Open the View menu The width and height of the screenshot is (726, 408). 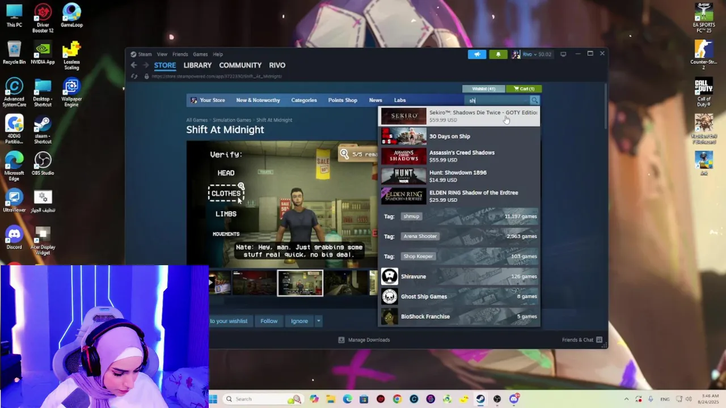[162, 54]
